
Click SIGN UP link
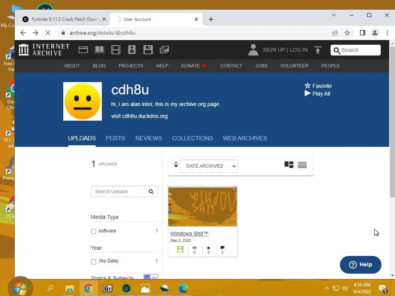tap(274, 50)
